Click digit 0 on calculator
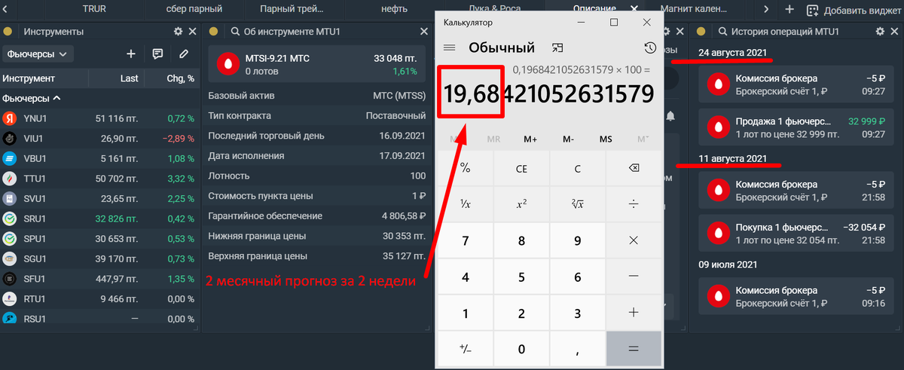This screenshot has height=370, width=904. (x=521, y=349)
